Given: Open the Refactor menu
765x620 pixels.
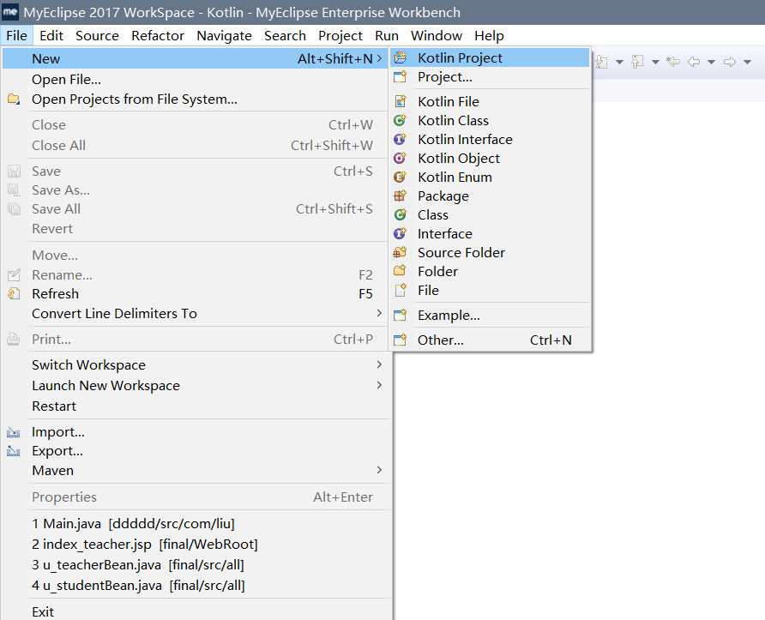Looking at the screenshot, I should 158,36.
